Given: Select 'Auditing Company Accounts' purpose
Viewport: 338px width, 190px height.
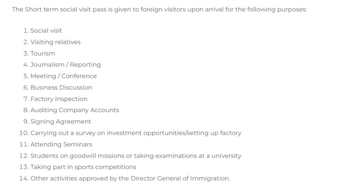Looking at the screenshot, I should click(x=75, y=110).
